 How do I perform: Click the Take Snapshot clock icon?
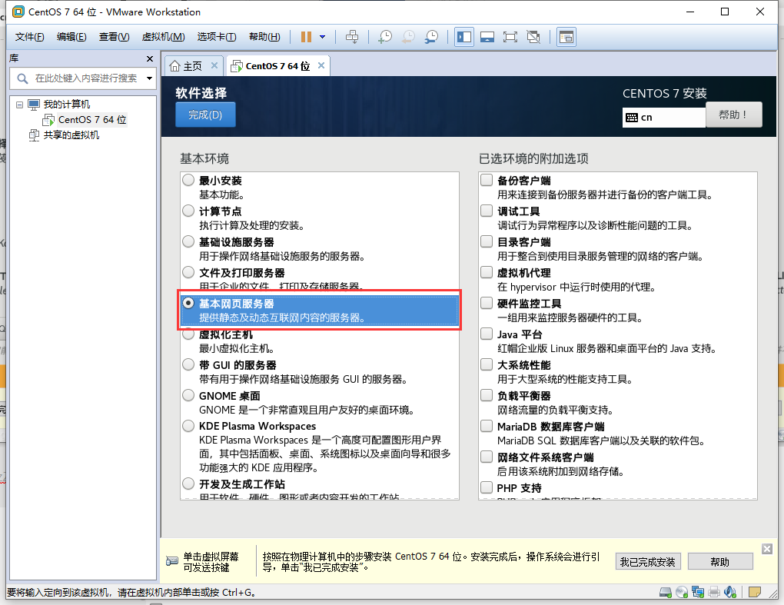point(384,36)
